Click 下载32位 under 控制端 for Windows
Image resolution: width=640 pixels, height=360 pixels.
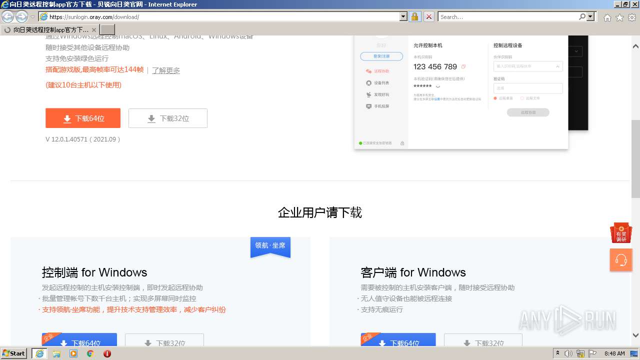point(164,340)
